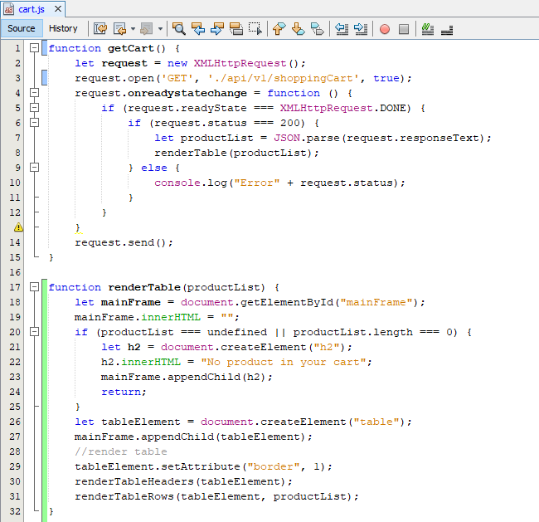Click the Find Selection magnifier icon
539x522 pixels.
click(179, 28)
